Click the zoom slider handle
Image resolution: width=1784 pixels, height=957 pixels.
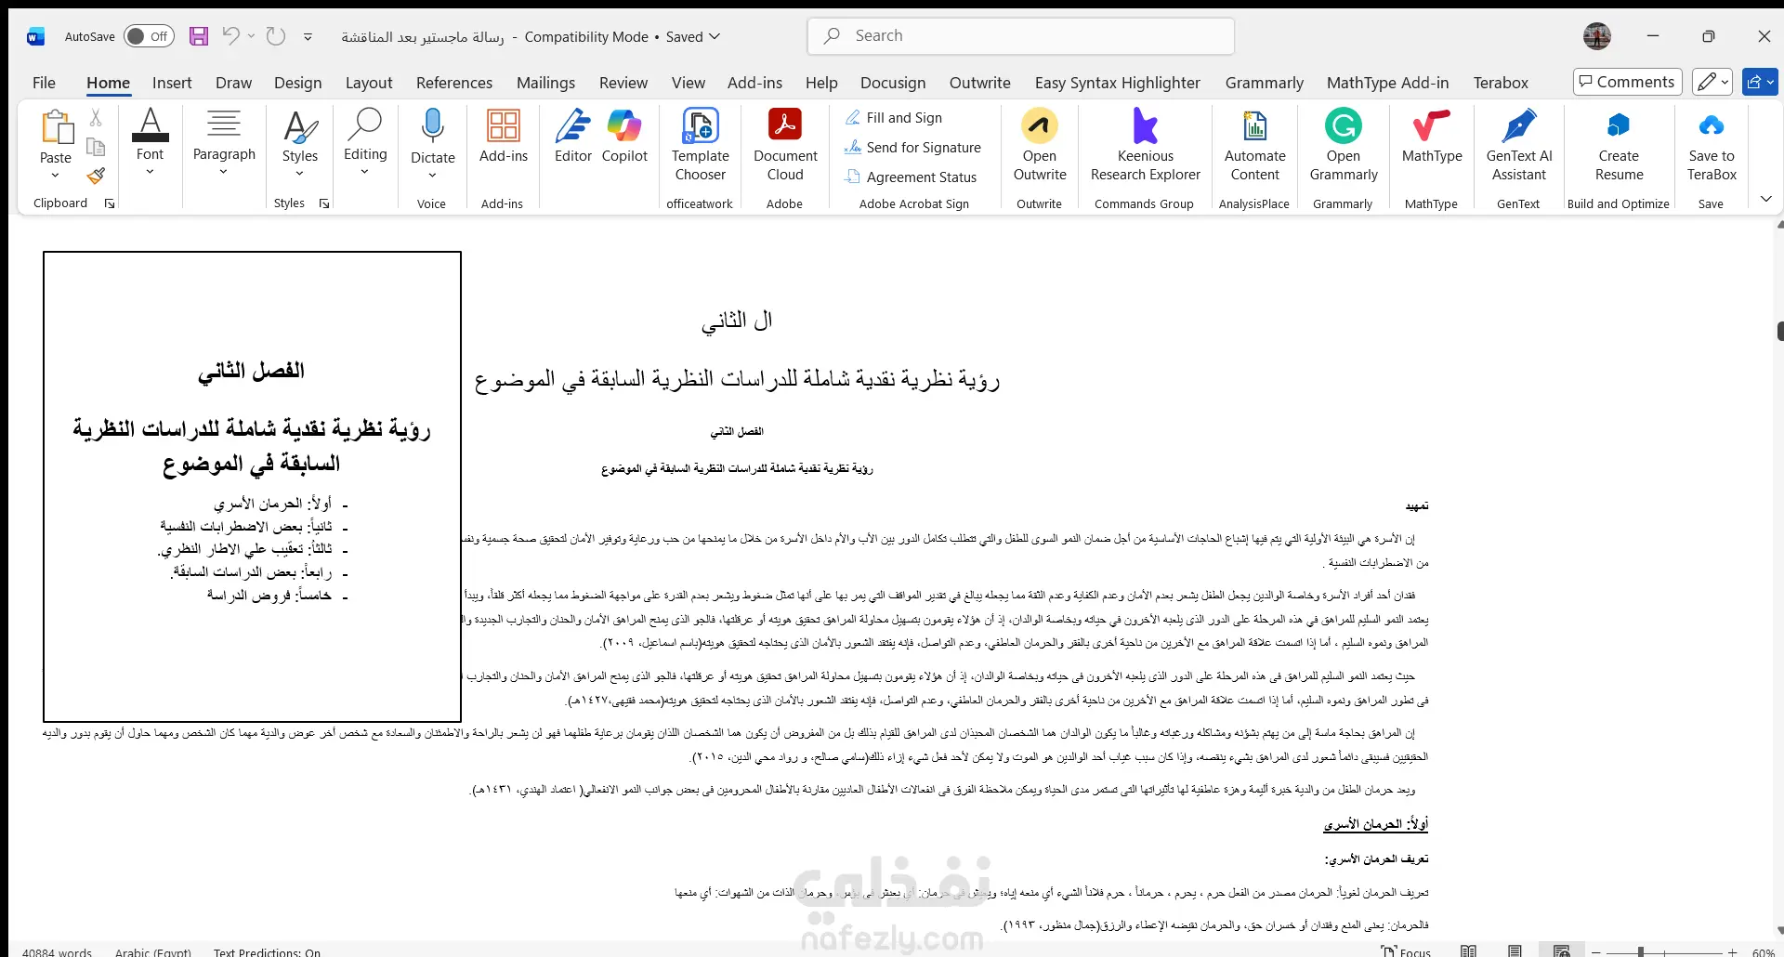click(x=1641, y=951)
